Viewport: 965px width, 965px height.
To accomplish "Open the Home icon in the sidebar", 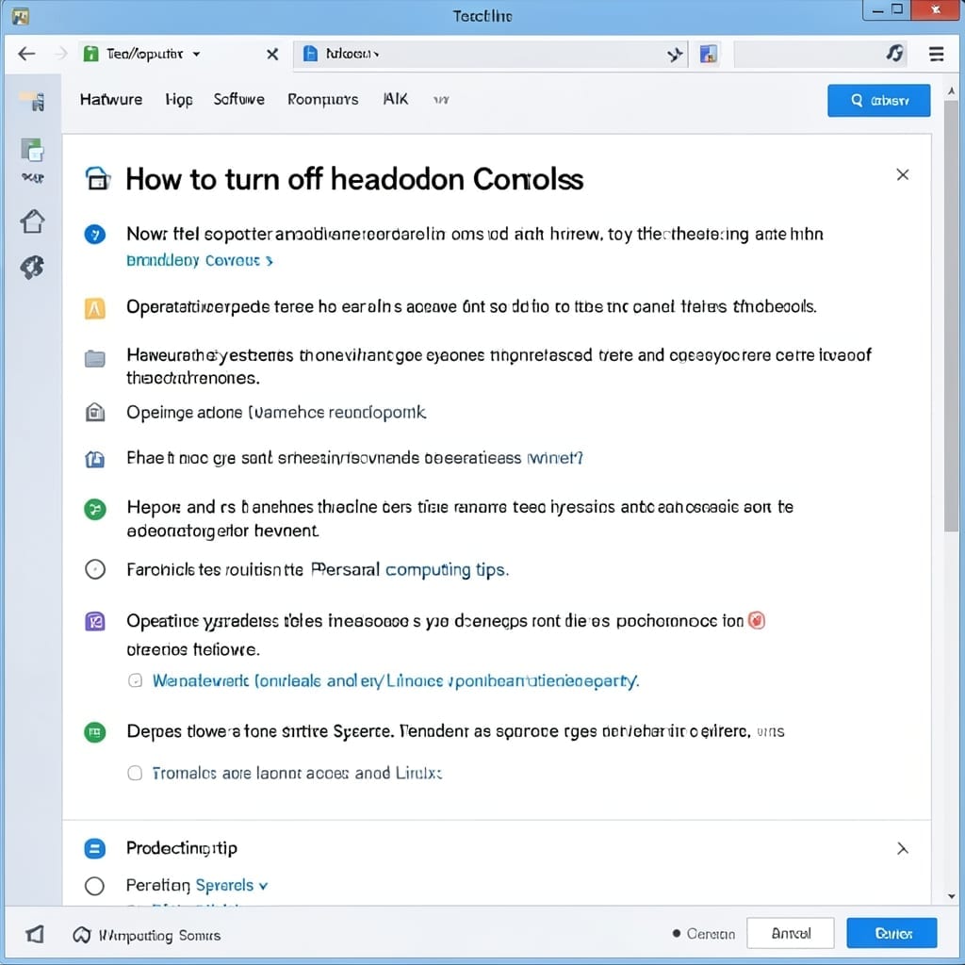I will (x=33, y=221).
